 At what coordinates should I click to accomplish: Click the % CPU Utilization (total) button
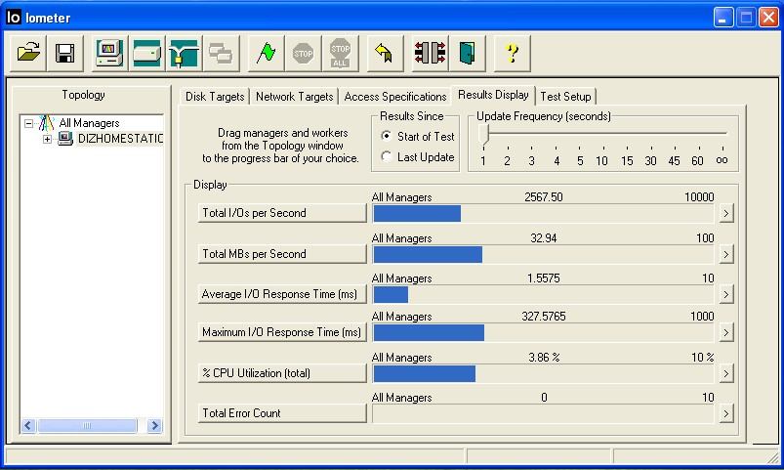[282, 373]
